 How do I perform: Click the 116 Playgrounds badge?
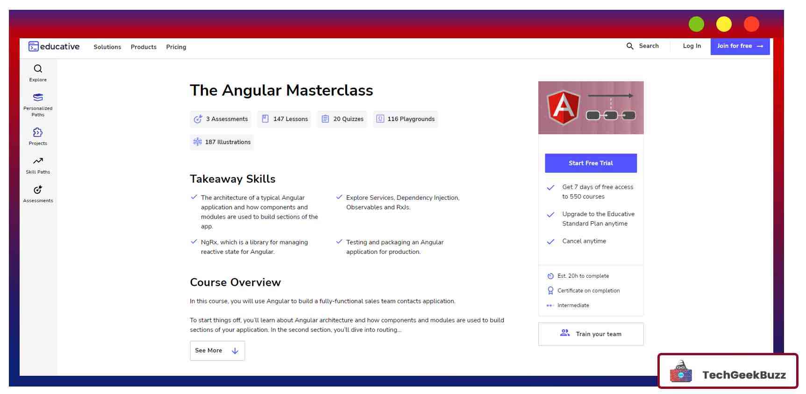[x=405, y=119]
